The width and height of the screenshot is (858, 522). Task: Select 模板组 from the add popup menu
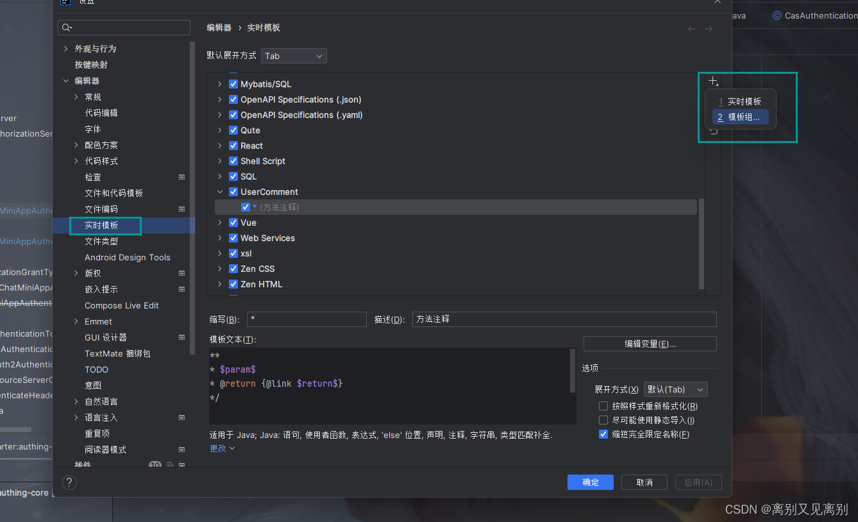click(x=740, y=117)
